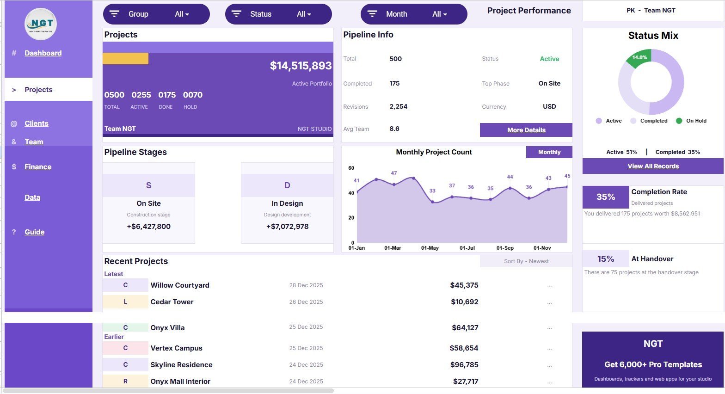Click the chart data point labeled 33
The width and height of the screenshot is (725, 394).
[432, 202]
